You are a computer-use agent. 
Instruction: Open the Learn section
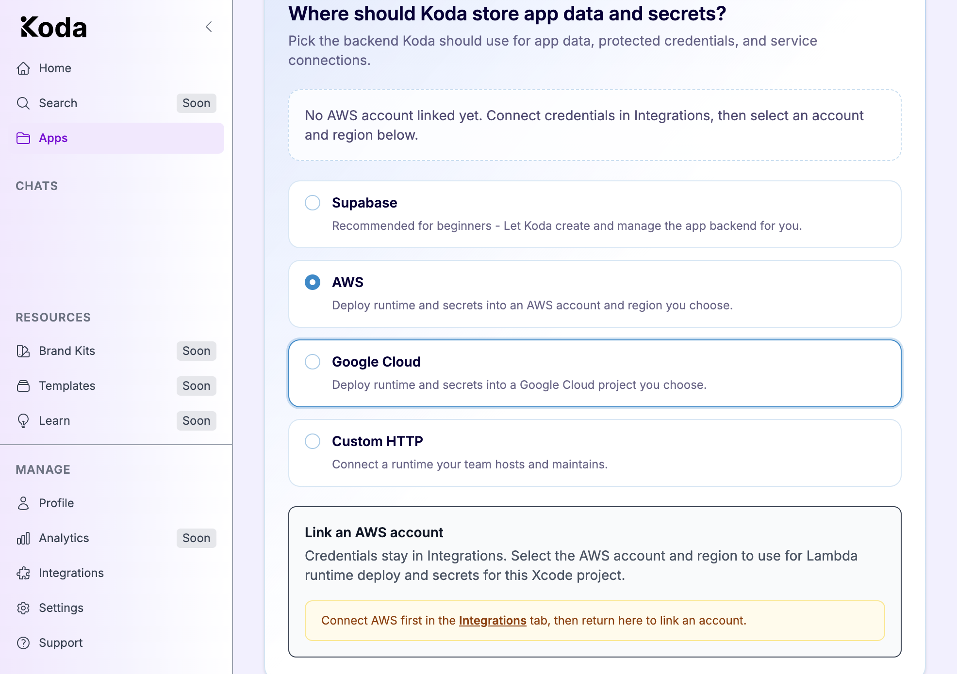pos(116,421)
